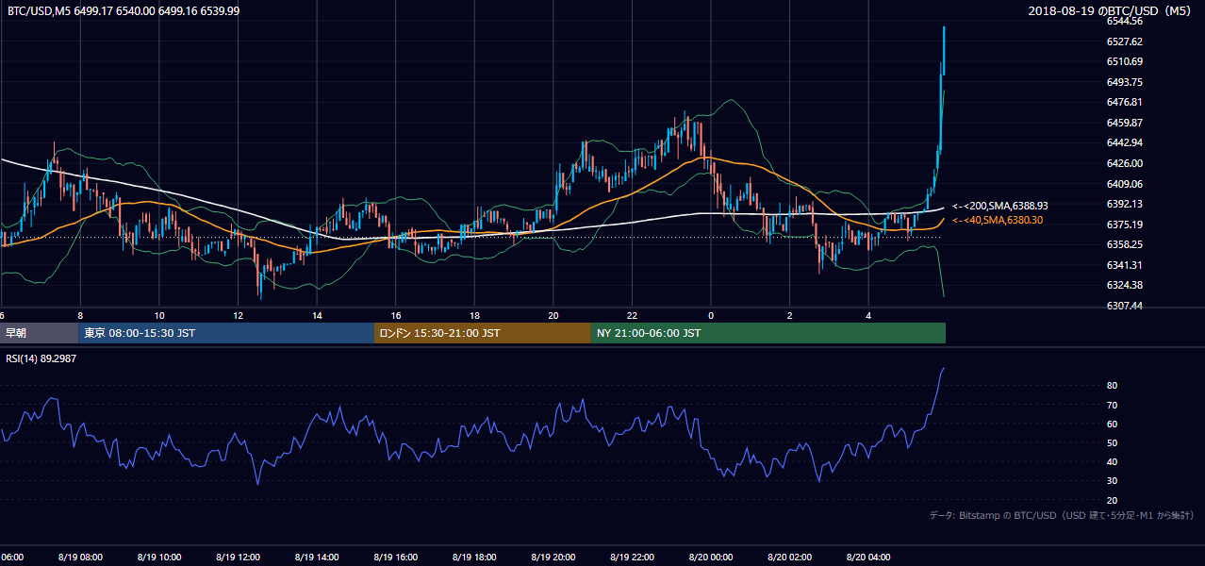Click the 6324.38 price axis value
The width and height of the screenshot is (1205, 566).
tap(1125, 285)
